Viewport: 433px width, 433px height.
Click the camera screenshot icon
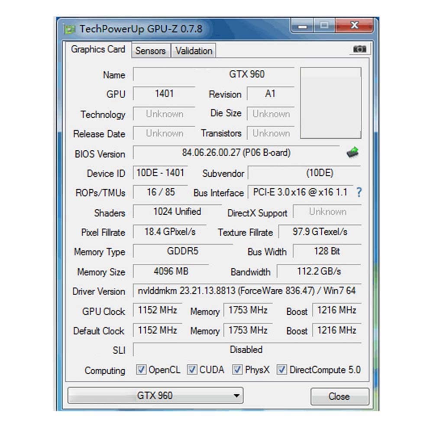(359, 49)
